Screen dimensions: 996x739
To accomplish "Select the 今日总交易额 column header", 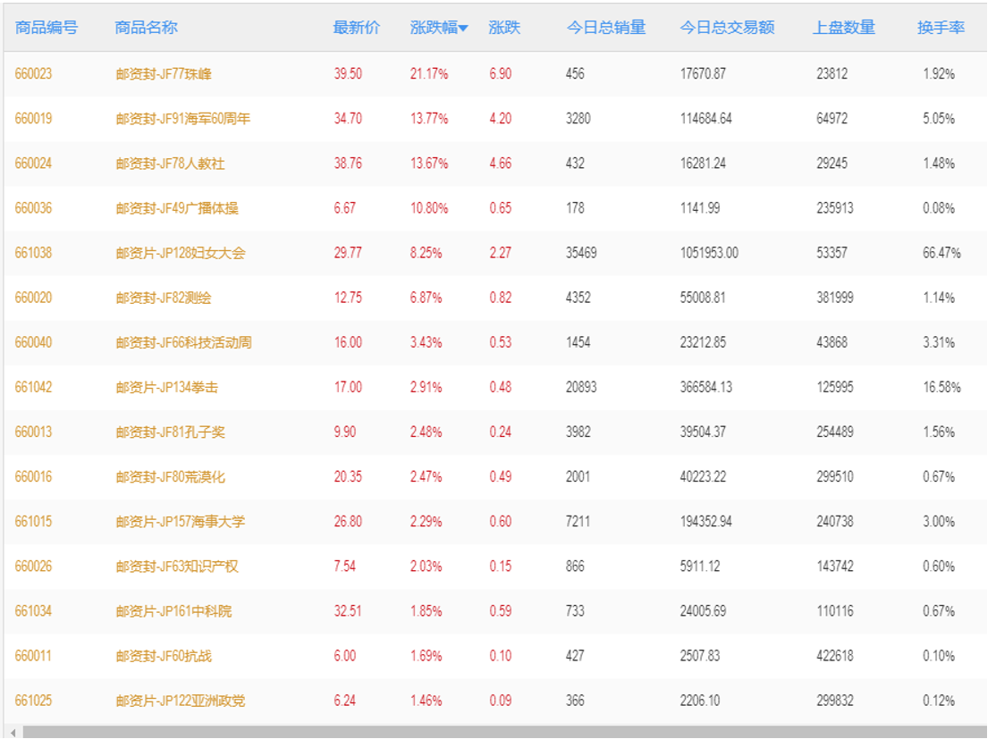I will point(727,28).
